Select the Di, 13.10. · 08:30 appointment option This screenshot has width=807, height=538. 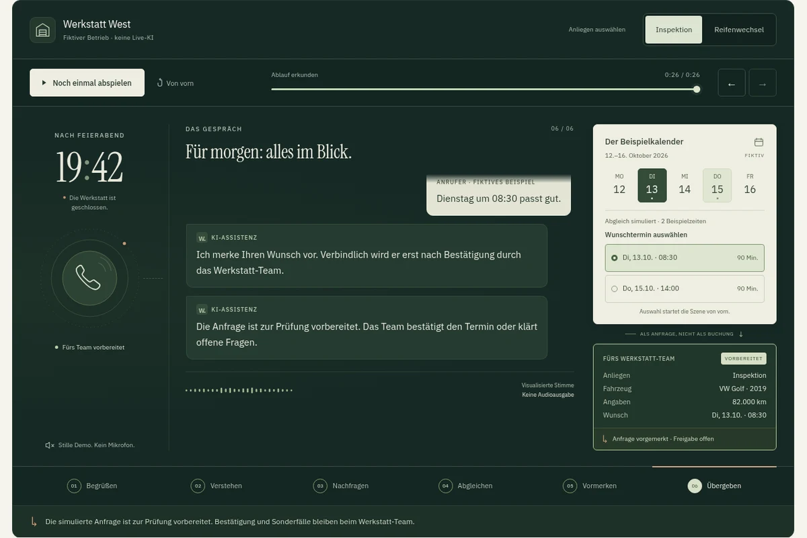pyautogui.click(x=685, y=258)
